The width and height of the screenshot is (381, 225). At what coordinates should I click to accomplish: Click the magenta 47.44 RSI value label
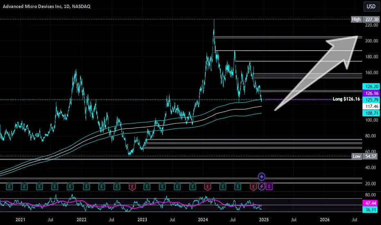pyautogui.click(x=371, y=203)
